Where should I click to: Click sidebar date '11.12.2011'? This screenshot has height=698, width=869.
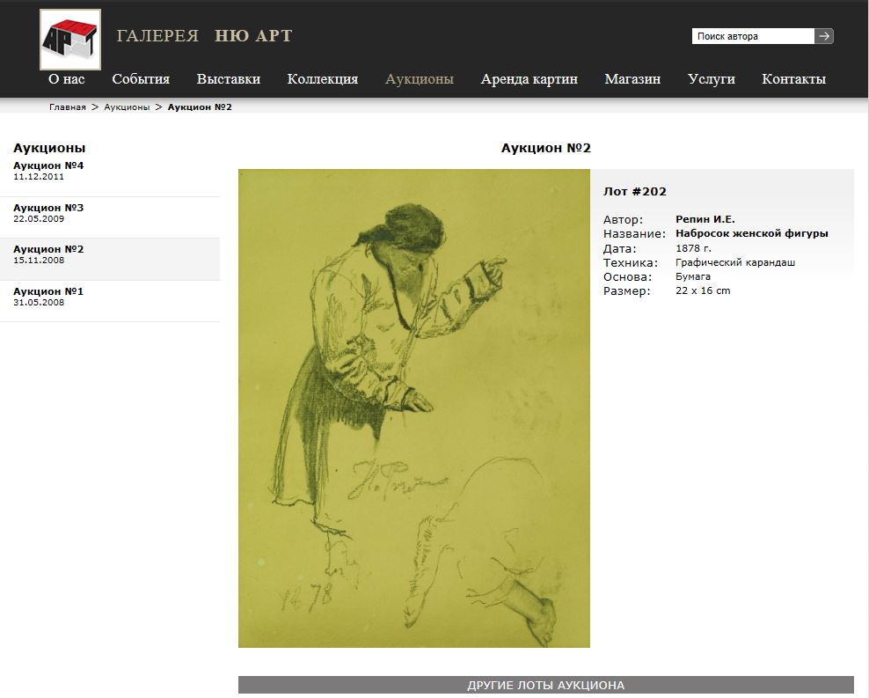[39, 177]
